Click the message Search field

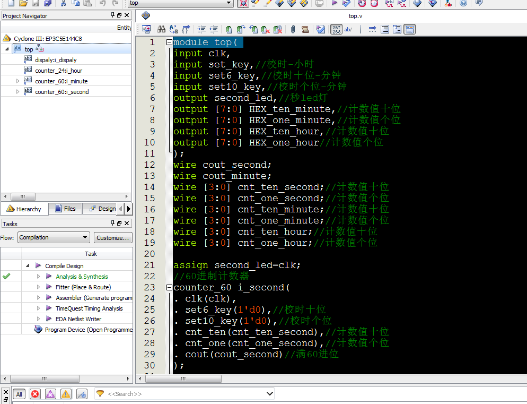click(x=184, y=393)
